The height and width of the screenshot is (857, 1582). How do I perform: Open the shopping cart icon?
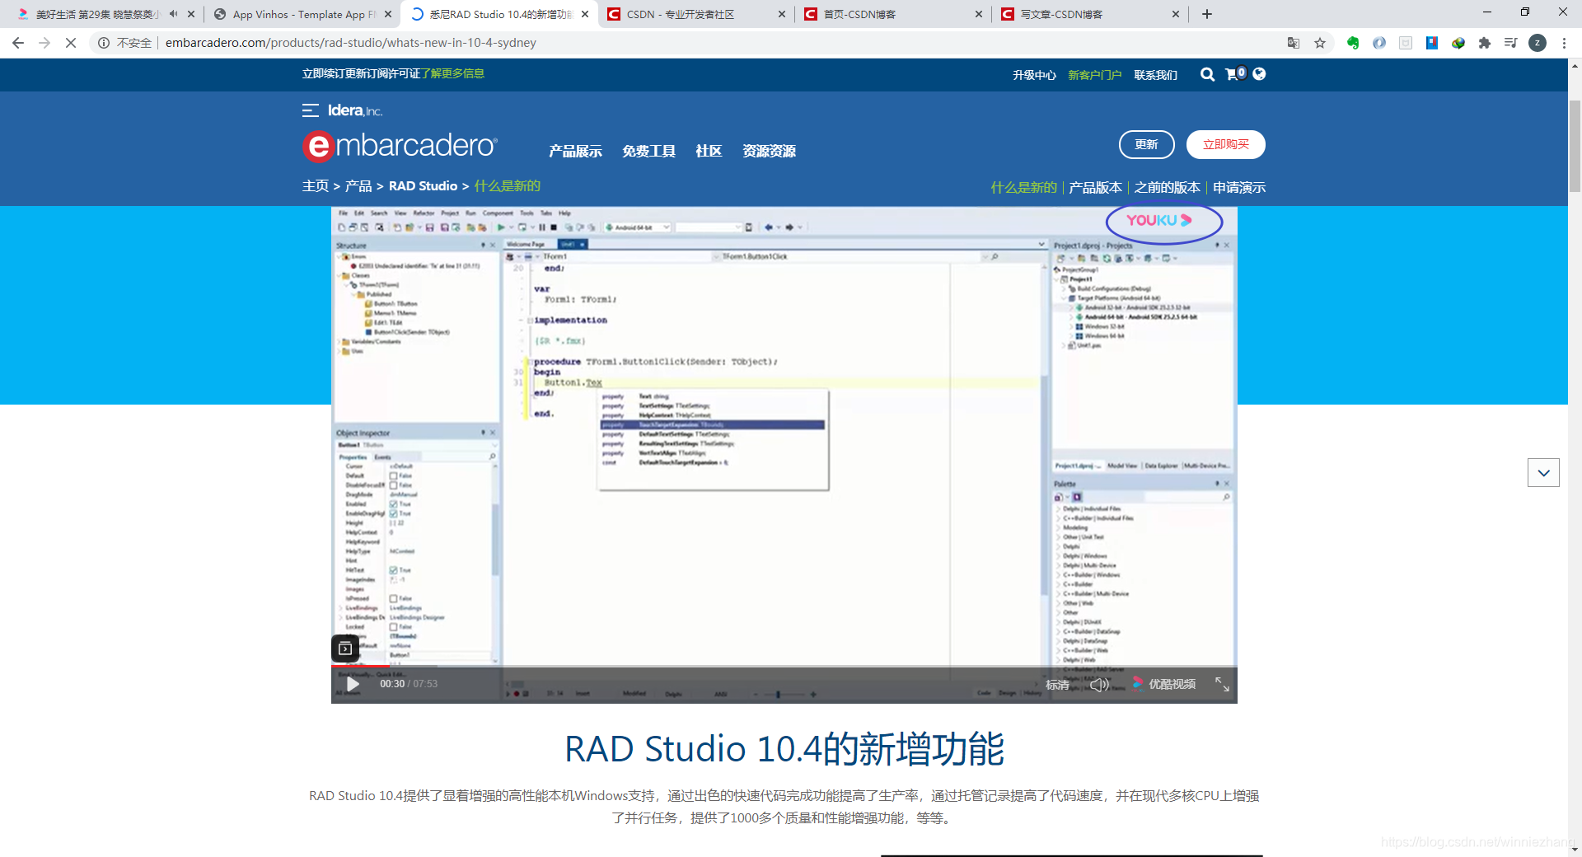[1235, 74]
